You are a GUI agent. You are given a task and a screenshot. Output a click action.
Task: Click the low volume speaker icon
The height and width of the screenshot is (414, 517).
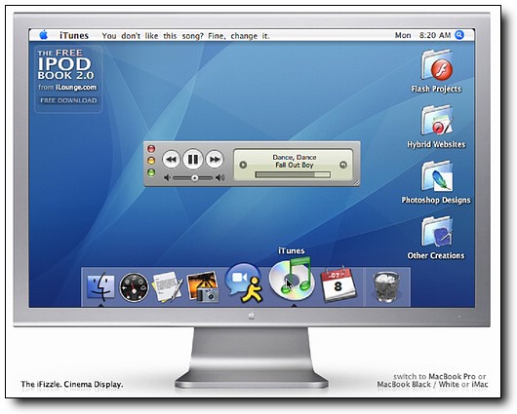coord(167,178)
